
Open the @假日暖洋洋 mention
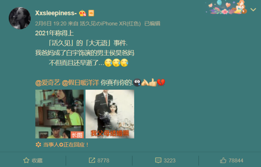[80, 83]
